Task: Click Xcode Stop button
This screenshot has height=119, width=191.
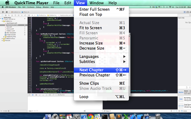Action: point(7,12)
